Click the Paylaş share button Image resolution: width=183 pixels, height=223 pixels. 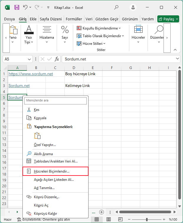click(x=168, y=19)
